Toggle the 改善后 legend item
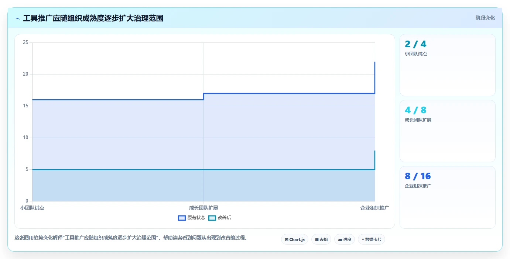The height and width of the screenshot is (259, 510). [220, 218]
